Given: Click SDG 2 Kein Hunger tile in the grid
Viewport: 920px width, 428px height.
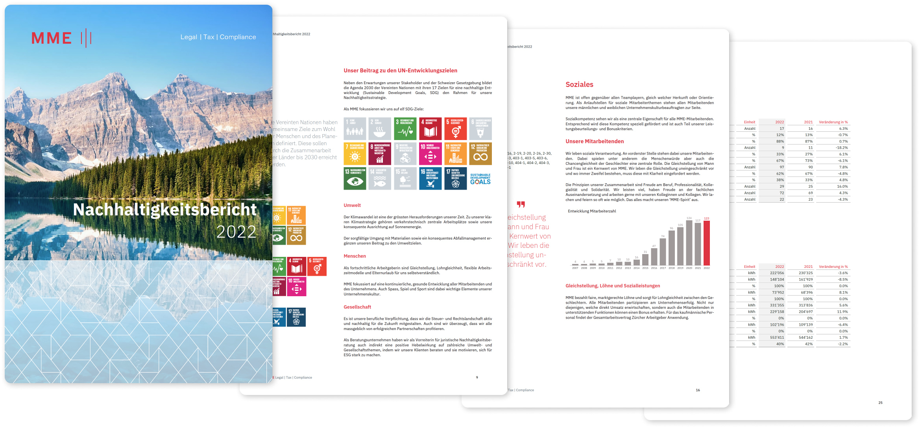Looking at the screenshot, I should point(380,129).
